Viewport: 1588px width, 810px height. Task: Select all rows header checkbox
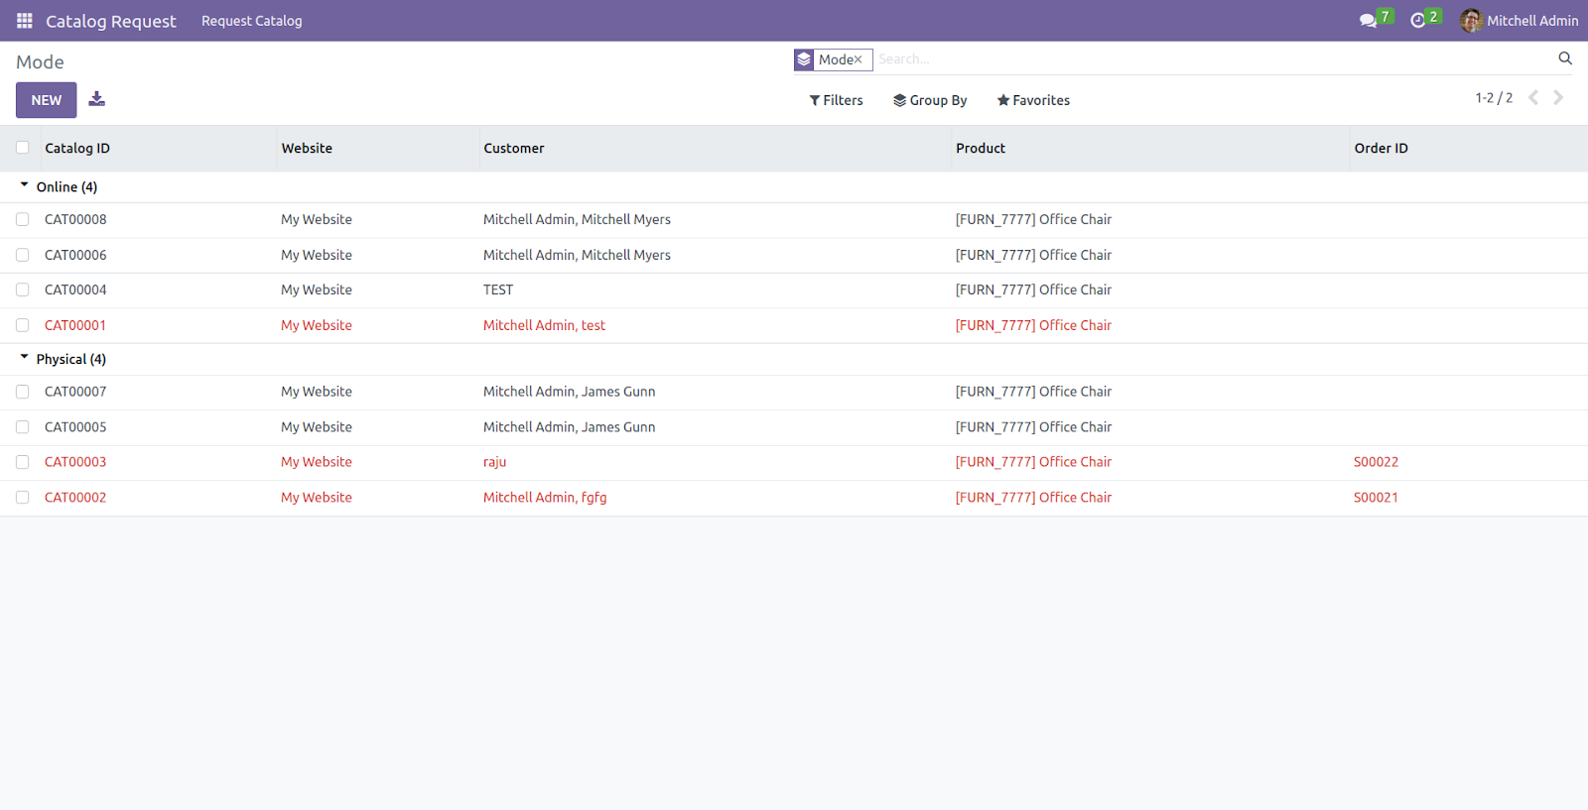click(23, 148)
